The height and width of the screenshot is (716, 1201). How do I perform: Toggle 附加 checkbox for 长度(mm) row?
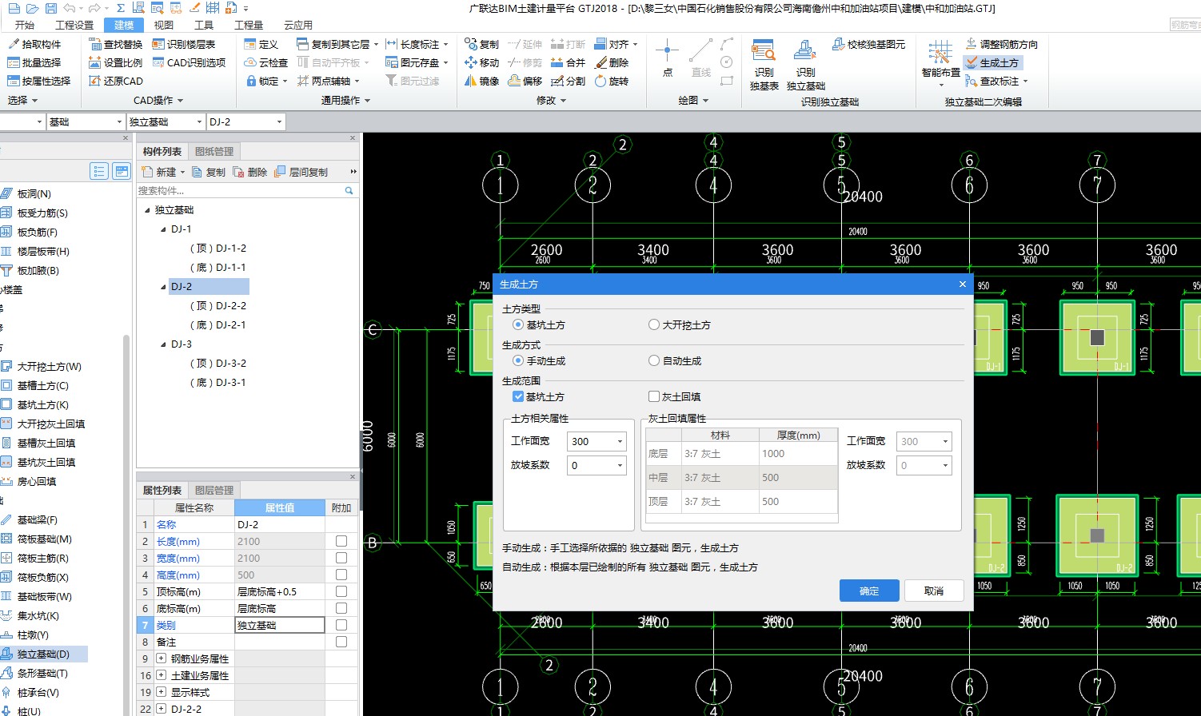(x=341, y=541)
